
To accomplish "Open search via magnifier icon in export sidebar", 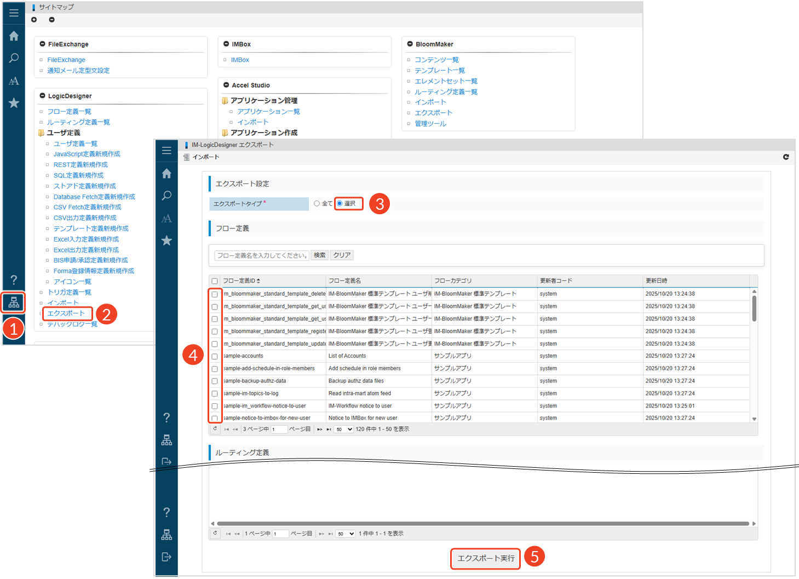I will click(166, 196).
